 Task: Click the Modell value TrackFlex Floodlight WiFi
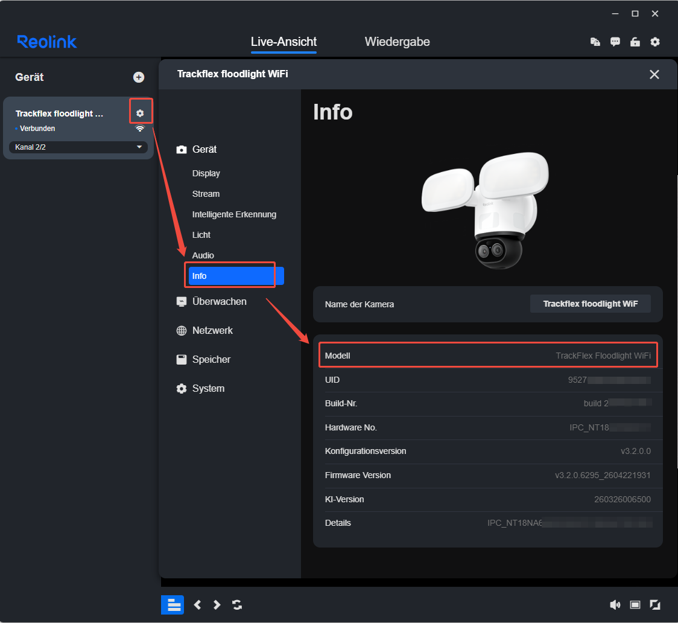tap(603, 356)
